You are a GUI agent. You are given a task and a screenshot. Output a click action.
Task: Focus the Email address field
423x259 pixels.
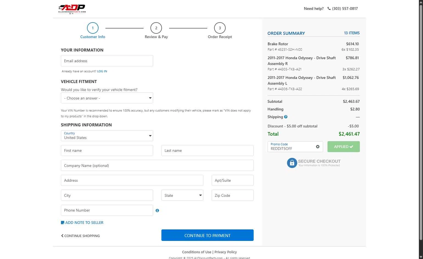(x=107, y=61)
